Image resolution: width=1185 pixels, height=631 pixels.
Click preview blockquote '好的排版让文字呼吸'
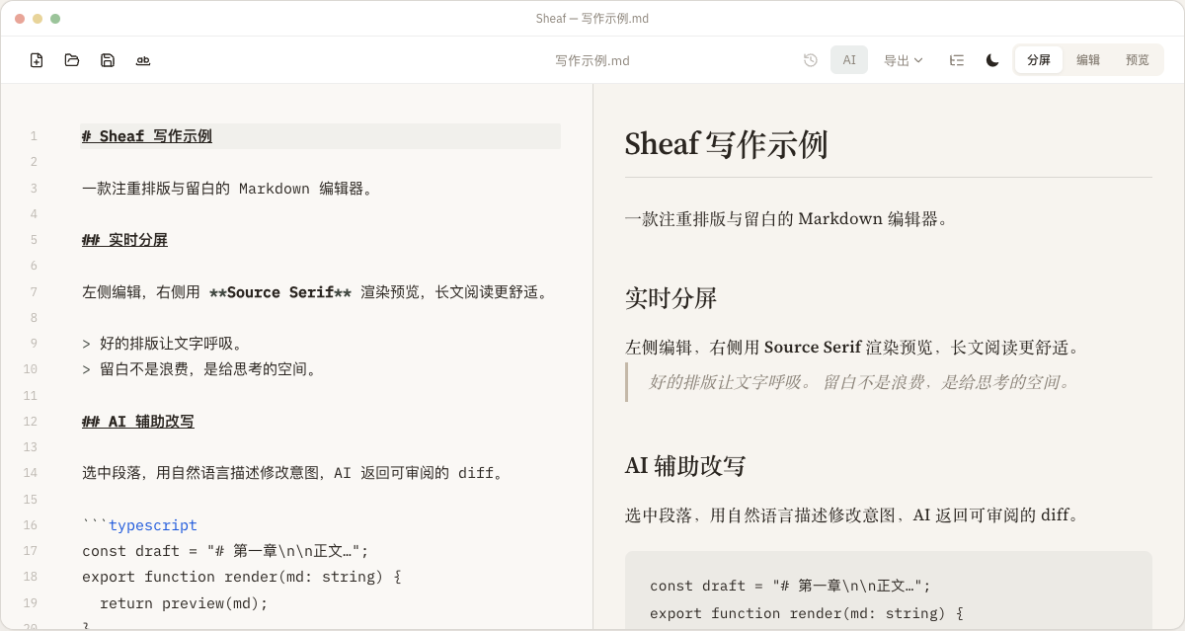[860, 382]
